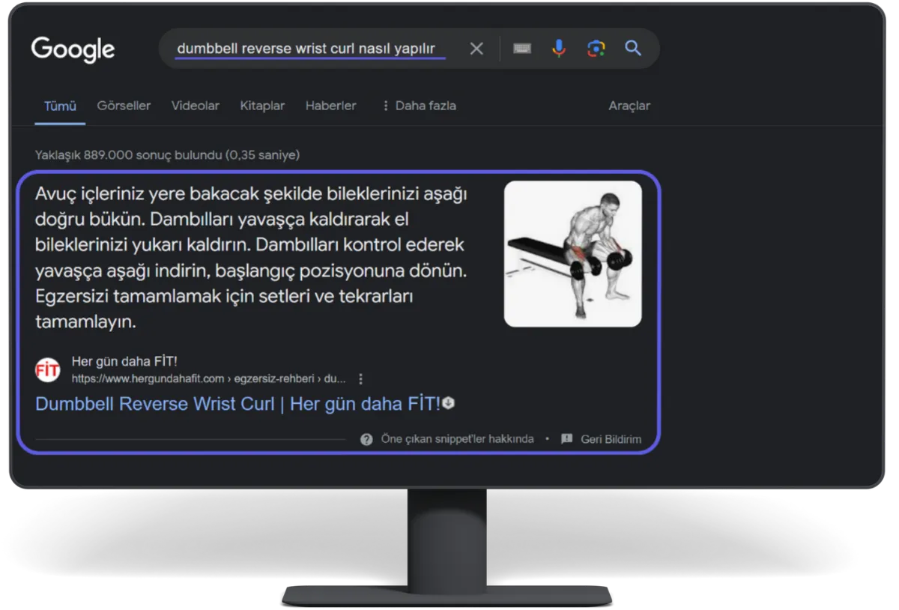Click the Geri Bildirim feedback icon
This screenshot has height=610, width=899.
point(567,439)
